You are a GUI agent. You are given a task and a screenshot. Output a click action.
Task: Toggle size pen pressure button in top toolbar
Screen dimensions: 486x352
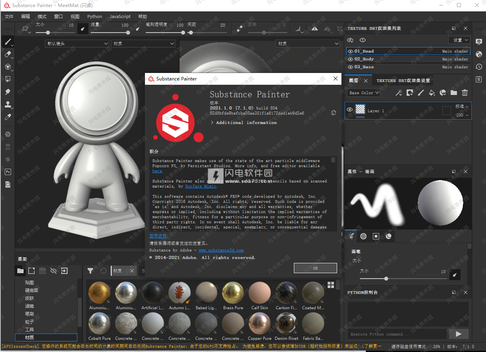(x=83, y=29)
